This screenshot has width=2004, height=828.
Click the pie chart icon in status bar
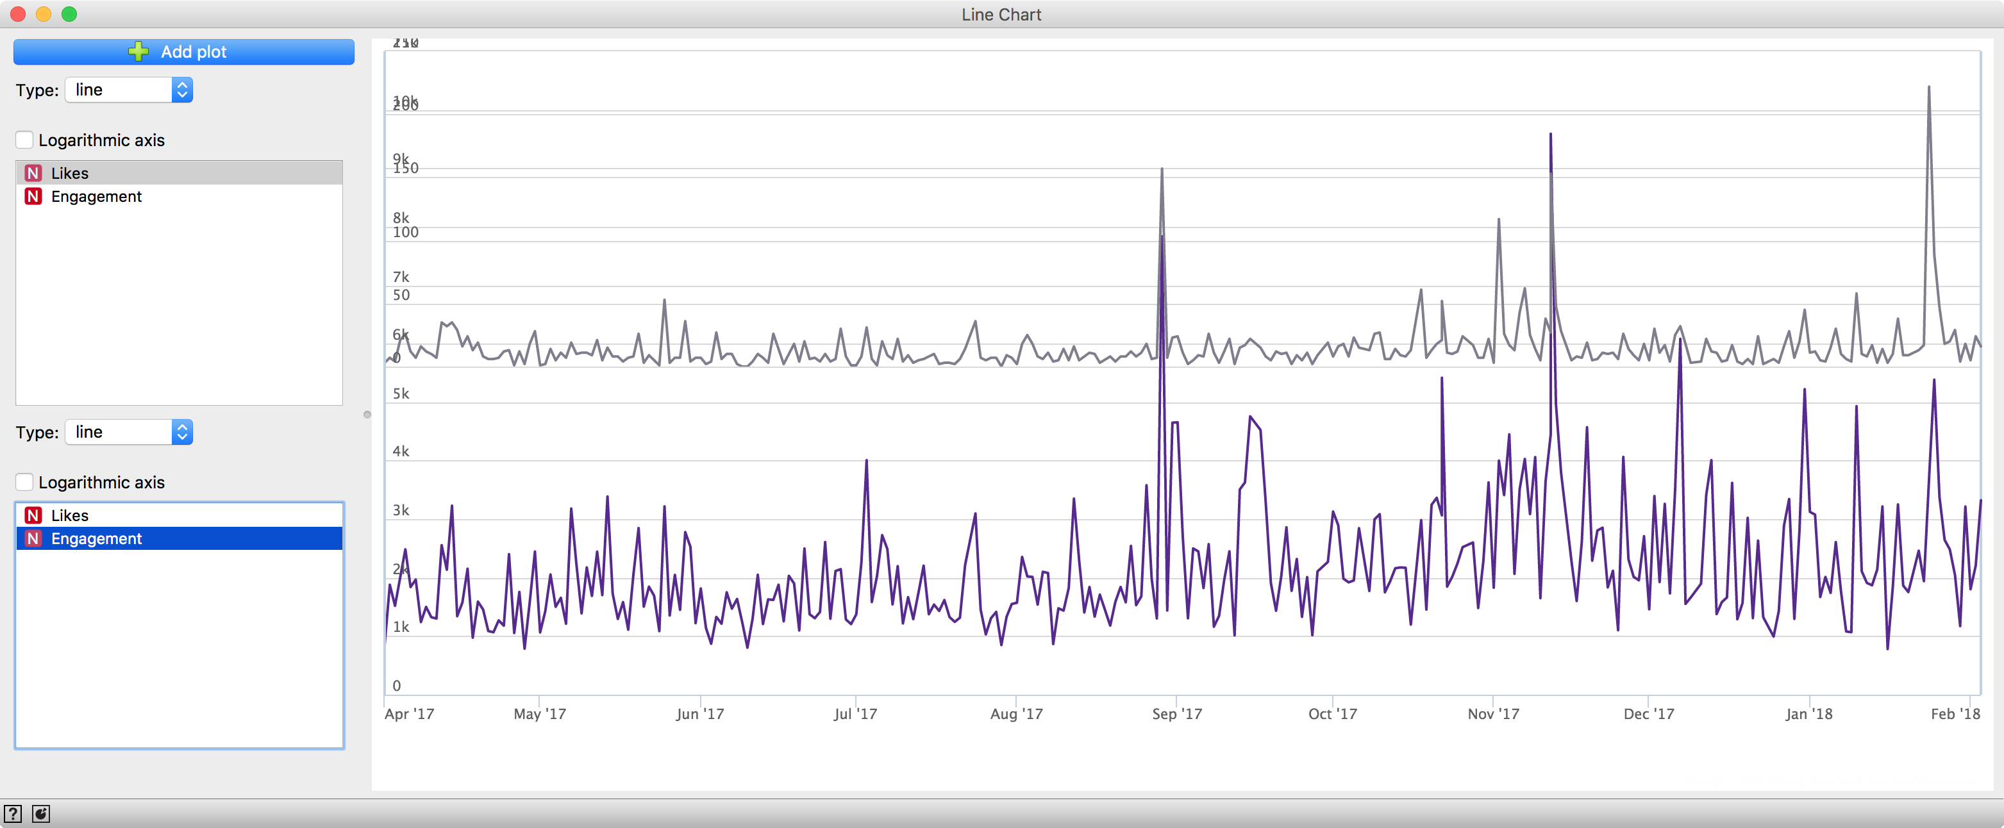point(40,813)
